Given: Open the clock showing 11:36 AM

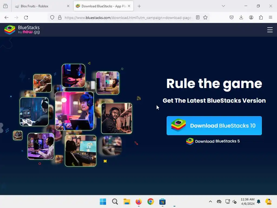Looking at the screenshot, I should [x=248, y=201].
